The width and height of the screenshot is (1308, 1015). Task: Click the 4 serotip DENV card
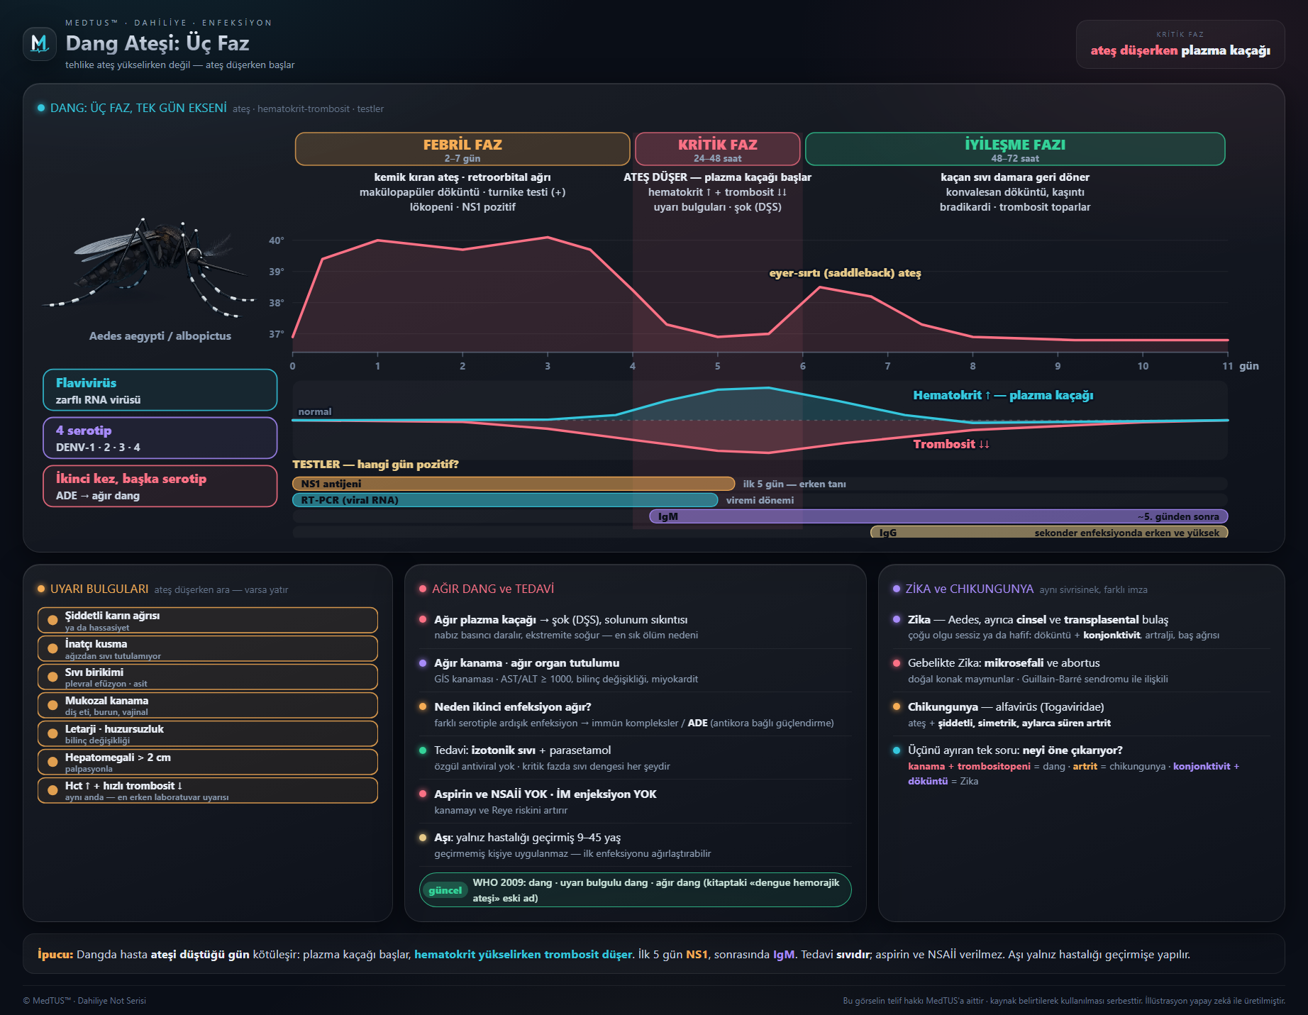coord(160,438)
